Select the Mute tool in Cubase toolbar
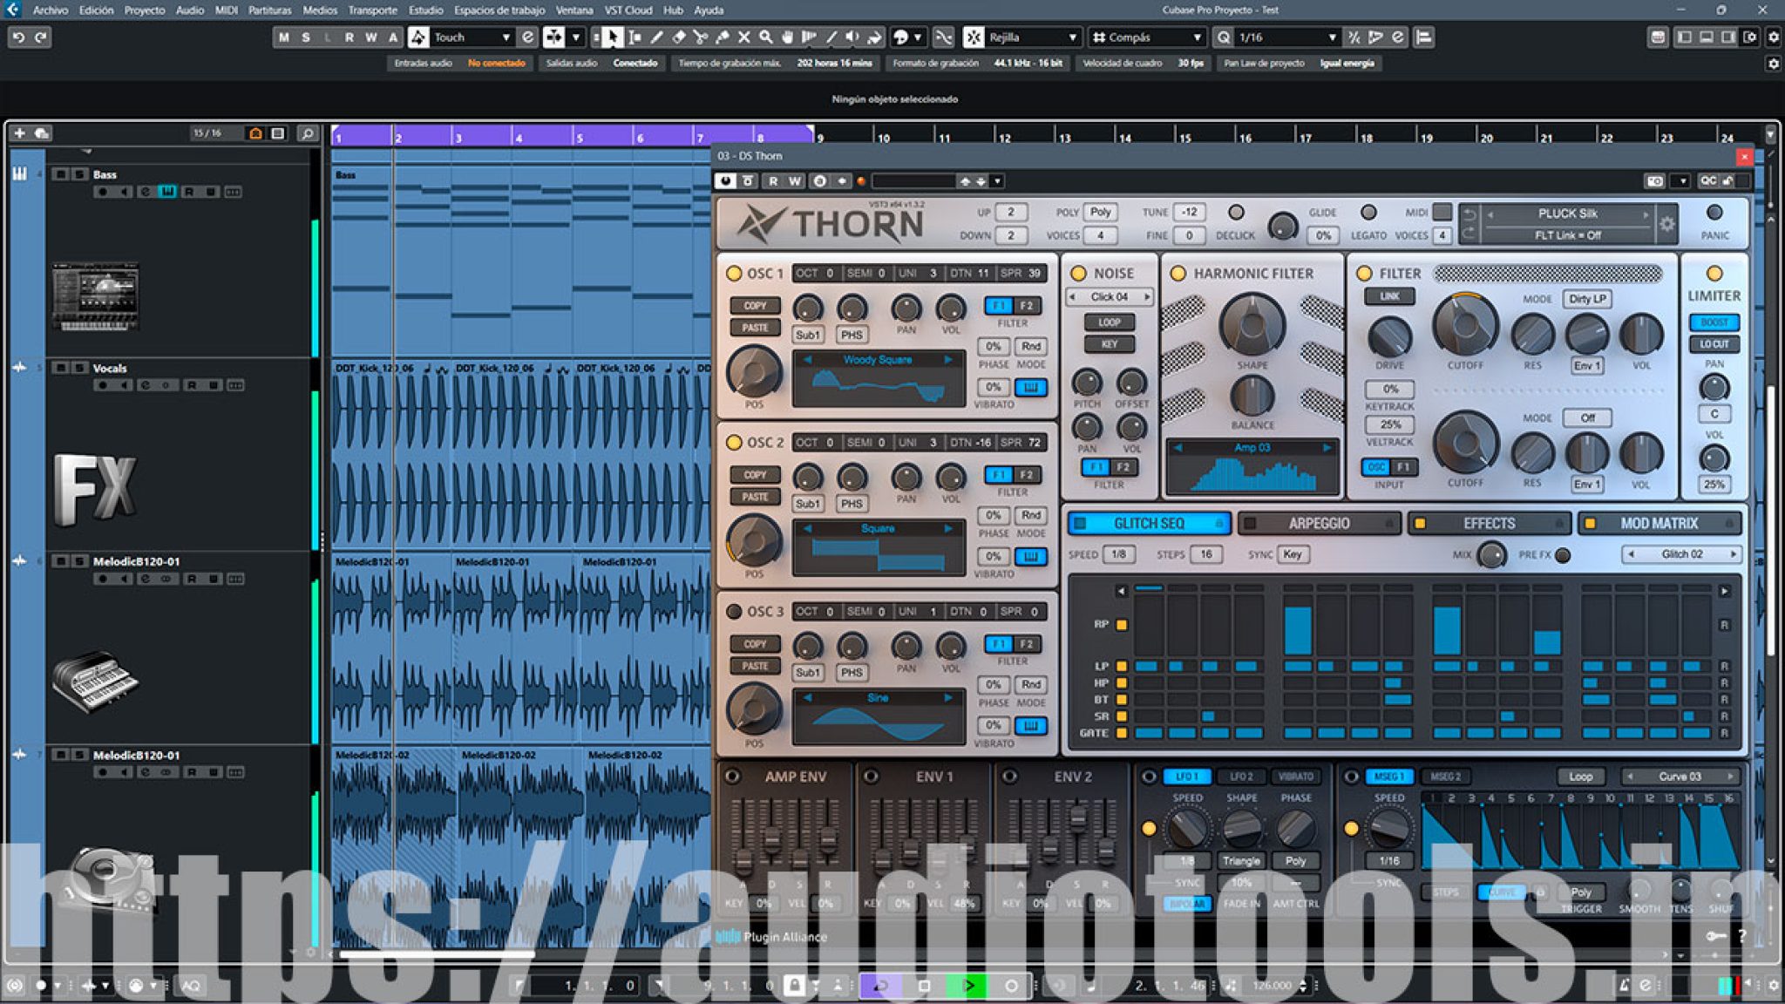The height and width of the screenshot is (1004, 1785). pos(744,37)
